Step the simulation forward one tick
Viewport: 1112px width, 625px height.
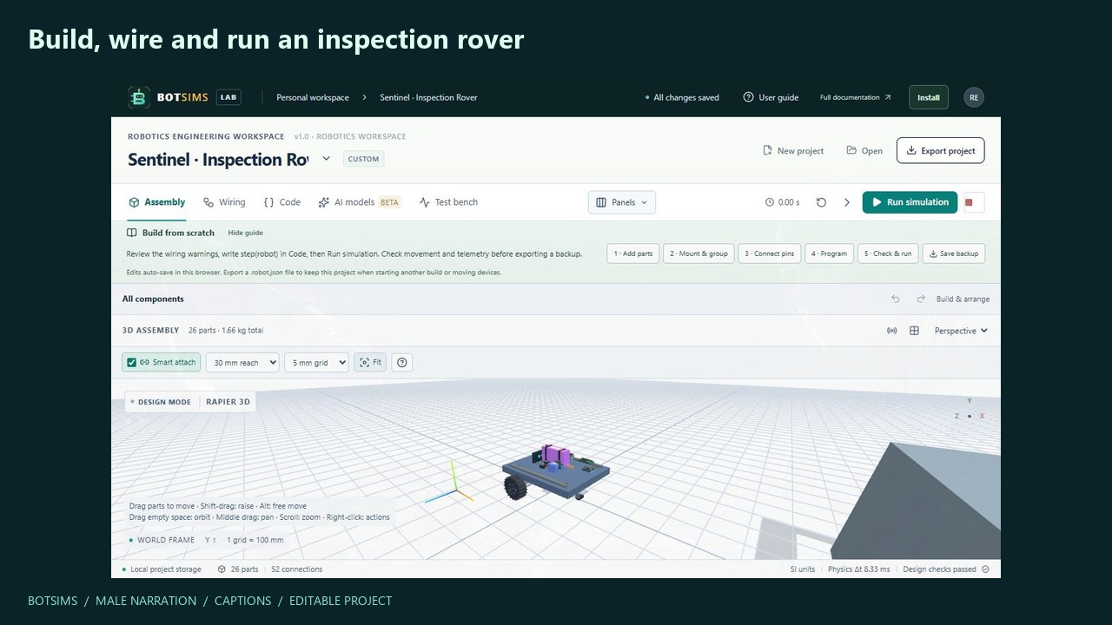[x=847, y=202]
